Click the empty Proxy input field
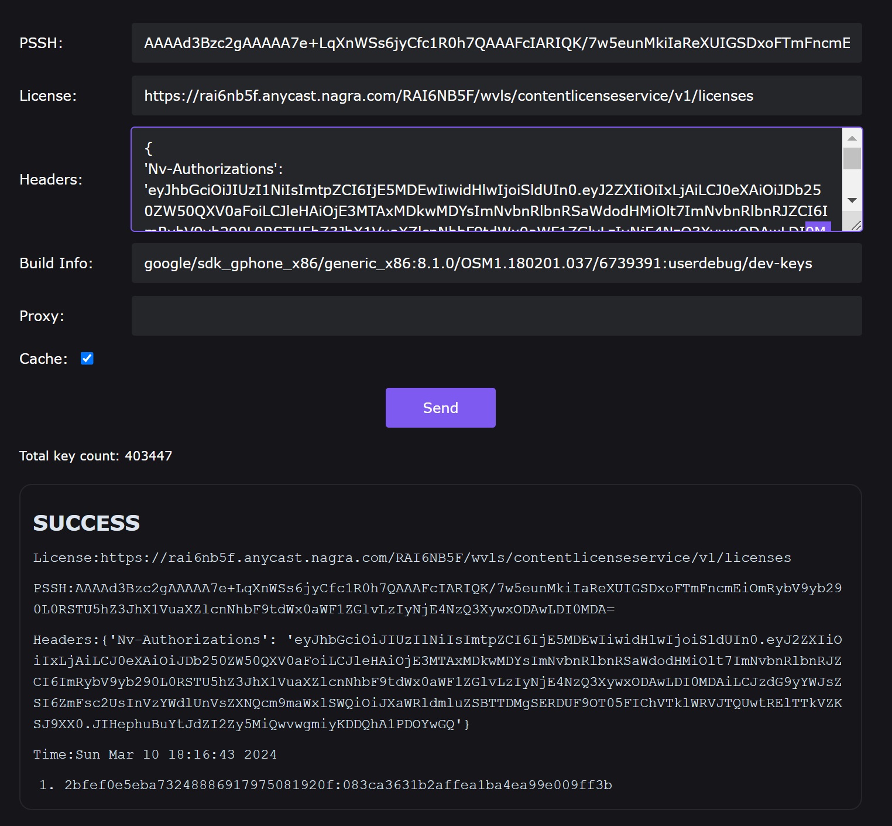The height and width of the screenshot is (826, 892). click(496, 316)
